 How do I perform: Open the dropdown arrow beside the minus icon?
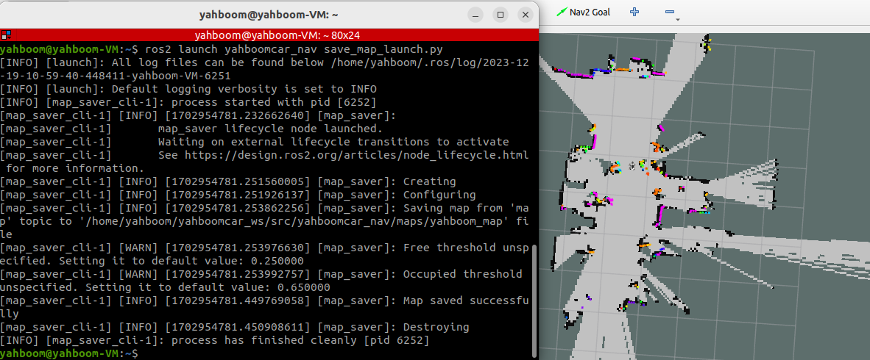[x=677, y=20]
